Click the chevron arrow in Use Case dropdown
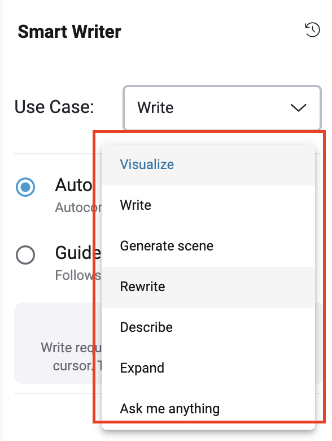The width and height of the screenshot is (332, 441). 298,108
